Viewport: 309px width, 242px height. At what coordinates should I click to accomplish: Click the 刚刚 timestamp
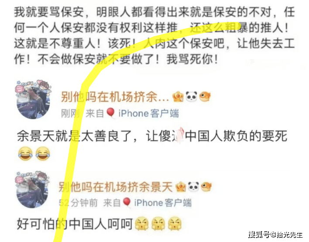(x=70, y=113)
